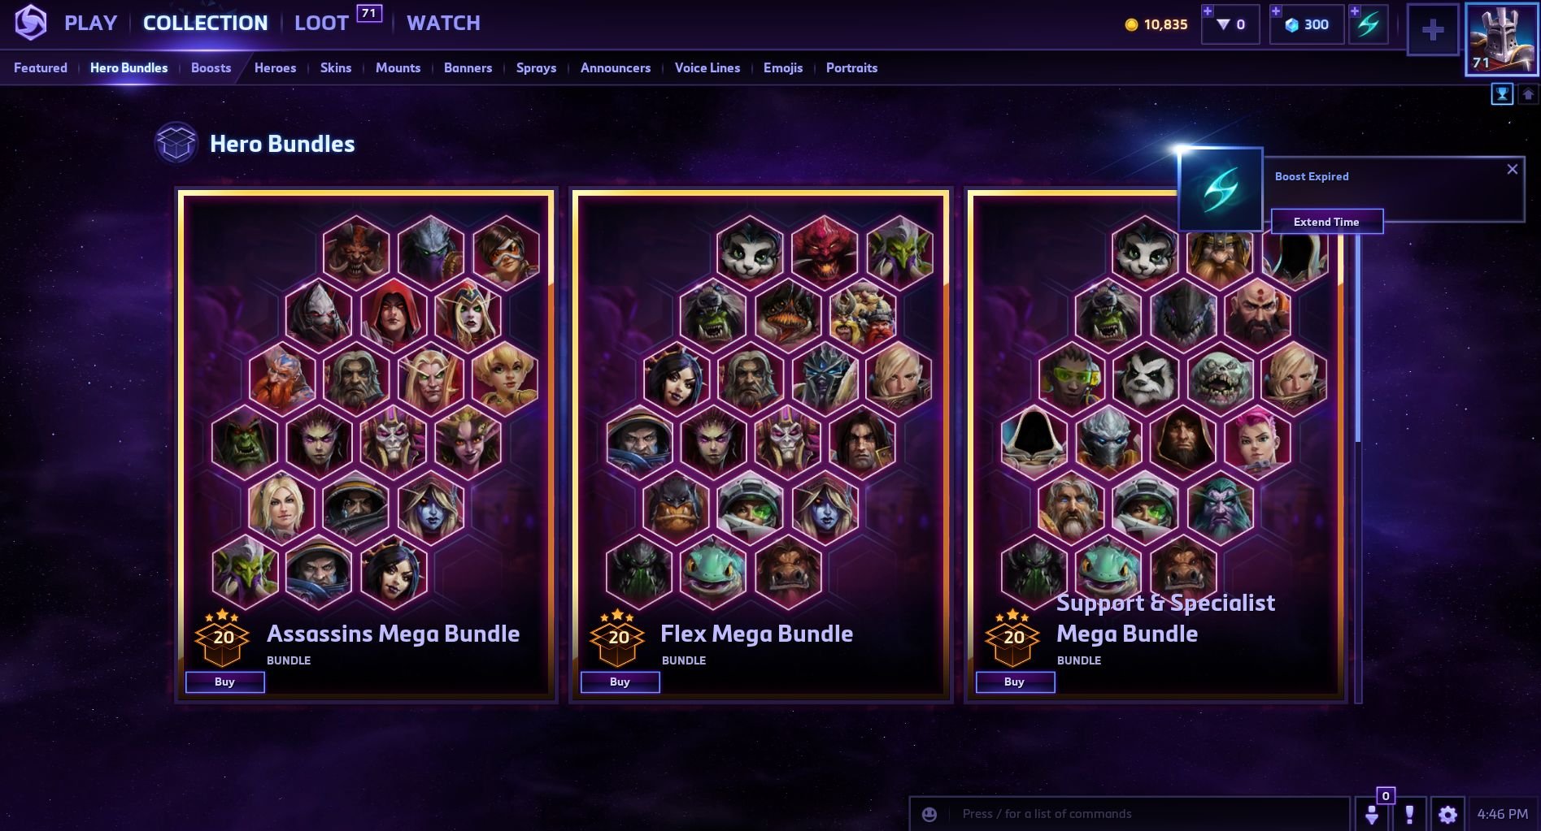Close the Boost Expired notification
This screenshot has width=1541, height=831.
coord(1512,169)
